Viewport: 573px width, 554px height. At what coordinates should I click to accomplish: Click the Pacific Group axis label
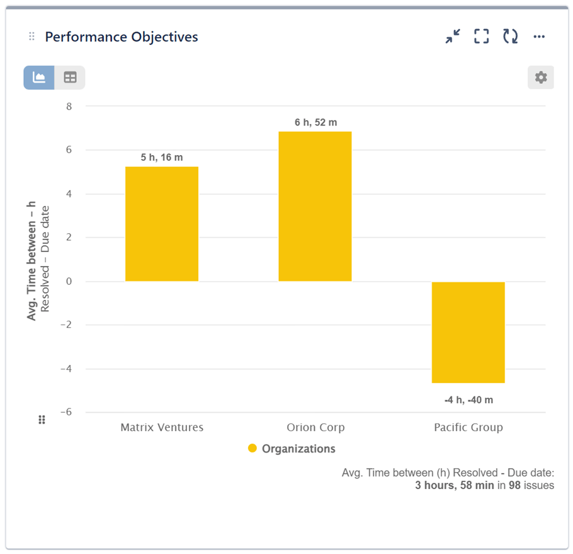468,427
